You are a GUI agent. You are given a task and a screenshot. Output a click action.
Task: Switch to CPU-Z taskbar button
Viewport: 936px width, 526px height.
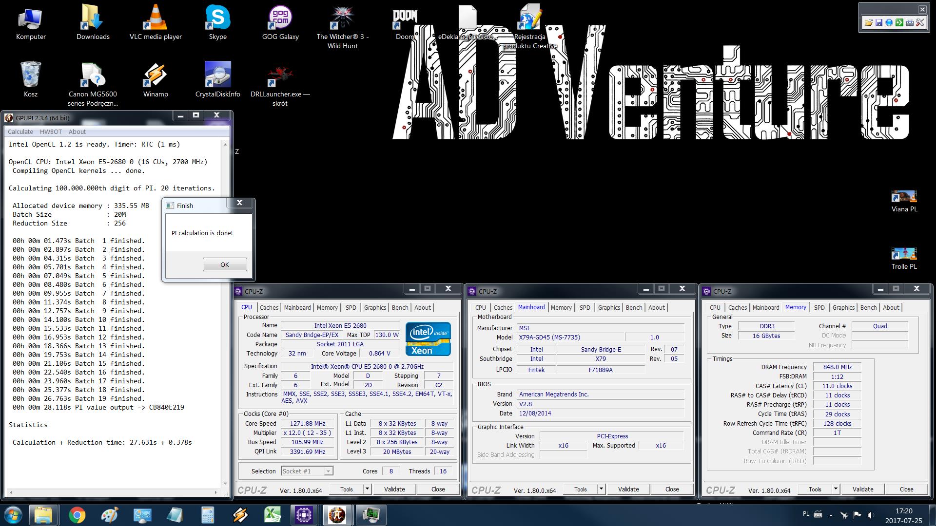tap(304, 515)
